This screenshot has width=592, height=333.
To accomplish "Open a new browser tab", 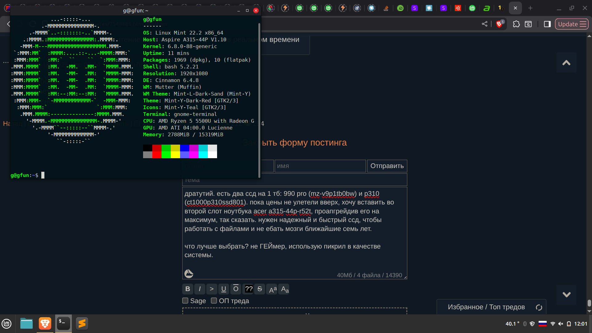I will pos(530,8).
